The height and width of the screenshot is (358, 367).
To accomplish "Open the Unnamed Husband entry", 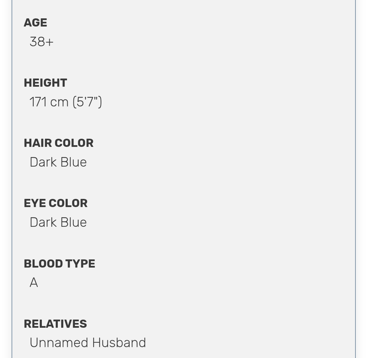I will (88, 343).
